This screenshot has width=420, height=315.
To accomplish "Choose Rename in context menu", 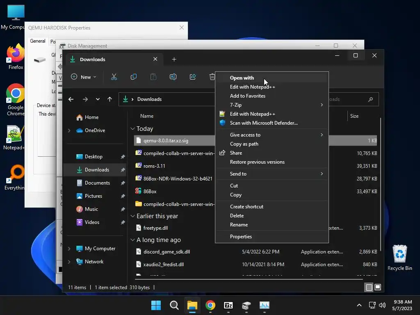I will click(272, 225).
